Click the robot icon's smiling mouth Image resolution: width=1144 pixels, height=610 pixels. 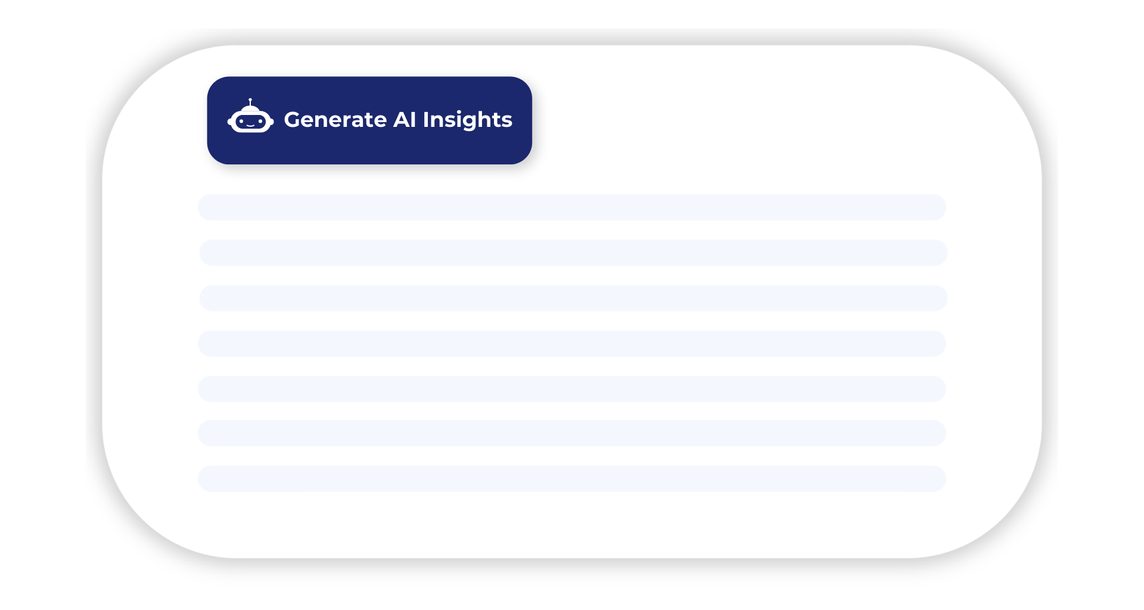251,125
